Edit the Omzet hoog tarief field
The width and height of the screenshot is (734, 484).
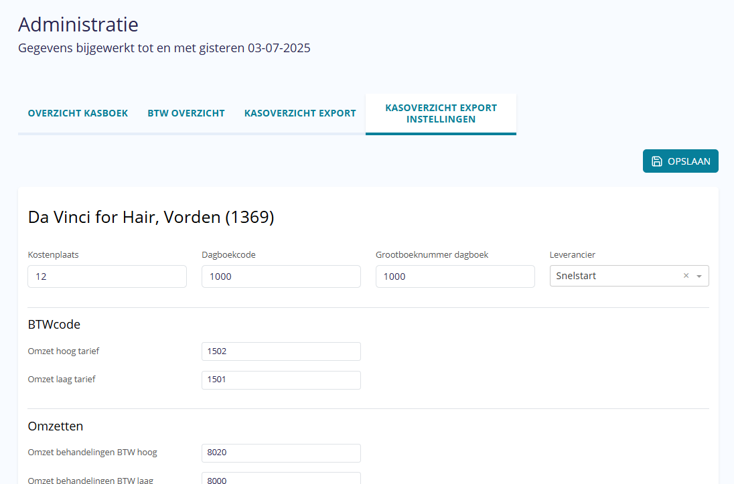coord(281,351)
